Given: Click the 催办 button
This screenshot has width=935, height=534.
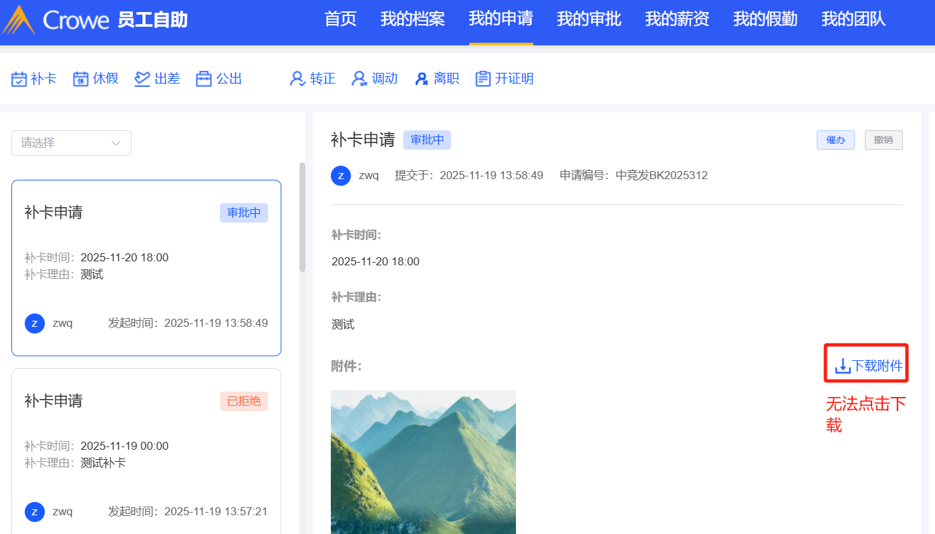Looking at the screenshot, I should click(835, 140).
